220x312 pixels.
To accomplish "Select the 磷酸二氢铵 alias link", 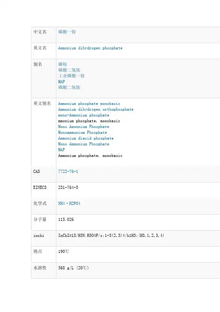I will 69,70.
